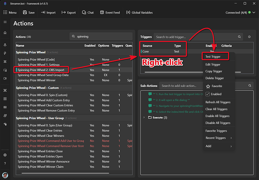The height and width of the screenshot is (180, 259).
Task: Click the Source column header
Action: 147,45
